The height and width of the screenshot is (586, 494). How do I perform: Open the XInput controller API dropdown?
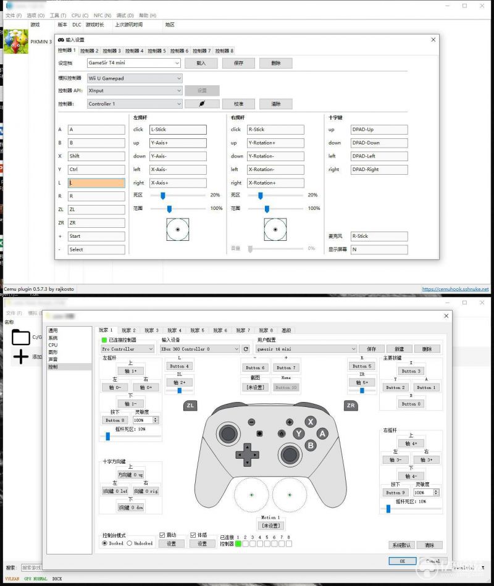[135, 90]
